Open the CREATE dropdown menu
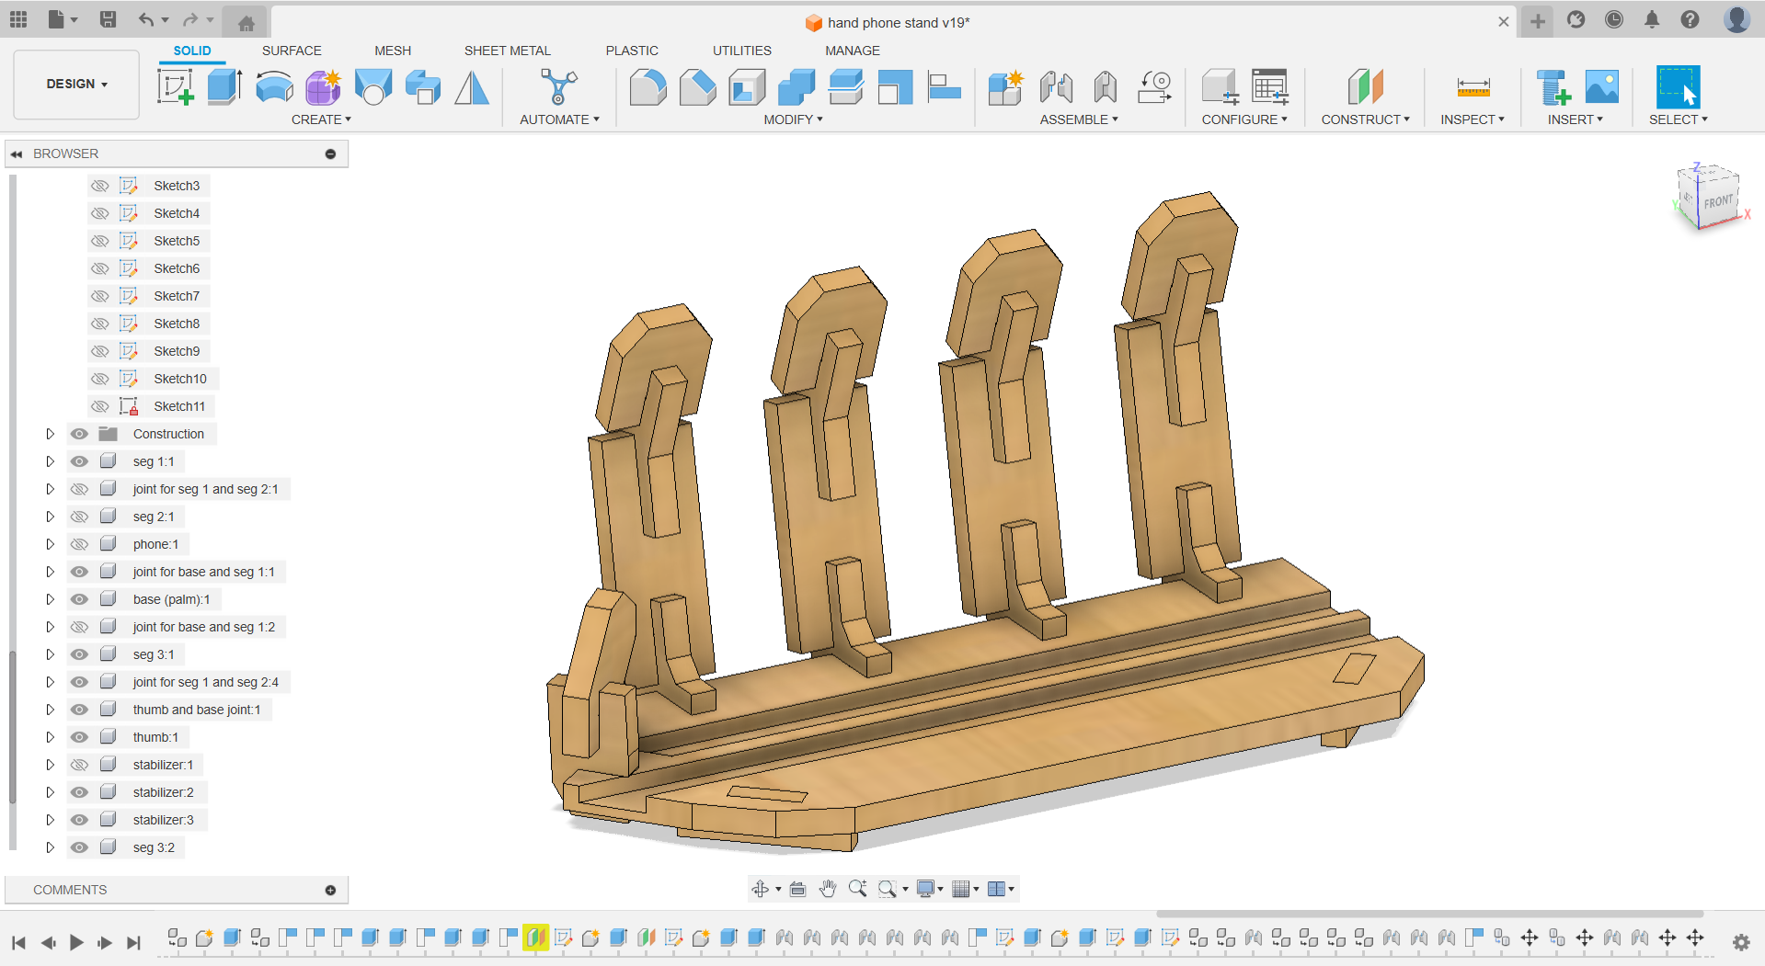This screenshot has height=966, width=1765. point(321,119)
